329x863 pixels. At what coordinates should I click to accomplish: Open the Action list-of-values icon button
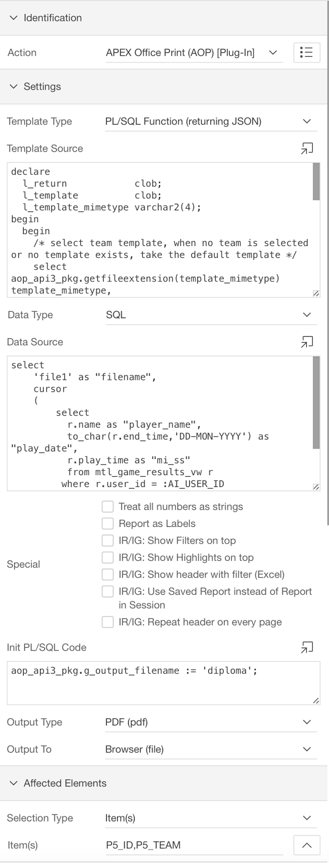306,52
